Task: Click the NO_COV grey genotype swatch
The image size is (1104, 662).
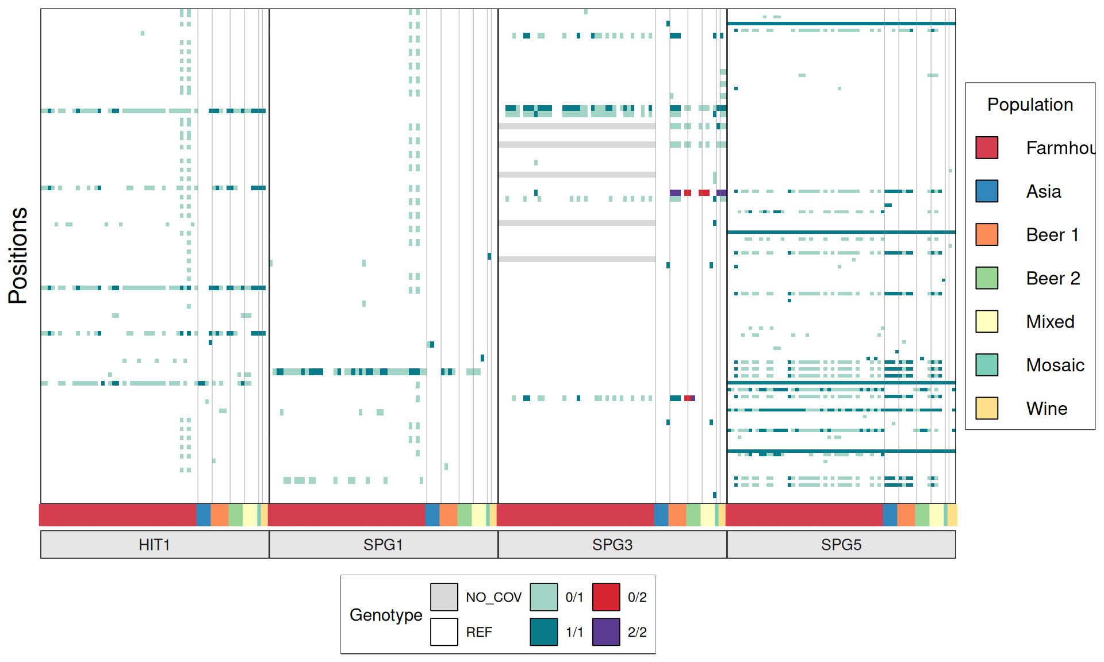Action: pos(444,597)
